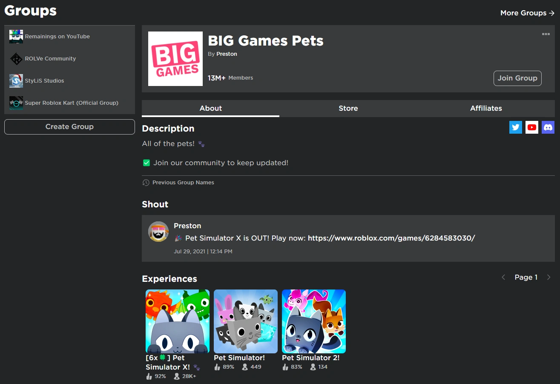Open the group's YouTube channel
560x384 pixels.
(x=532, y=127)
